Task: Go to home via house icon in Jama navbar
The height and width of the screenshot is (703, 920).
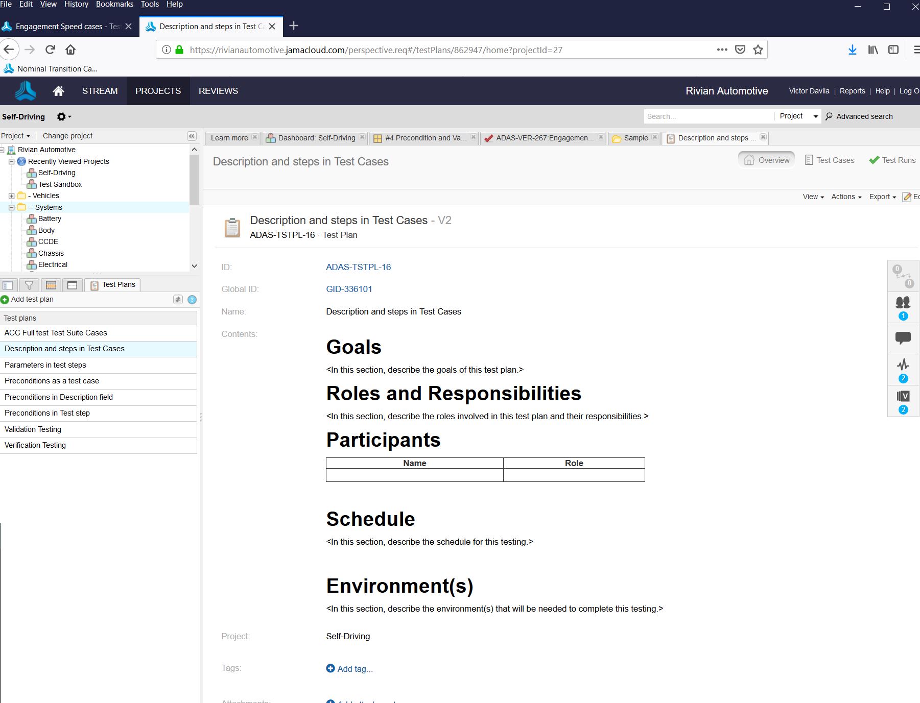Action: (x=58, y=91)
